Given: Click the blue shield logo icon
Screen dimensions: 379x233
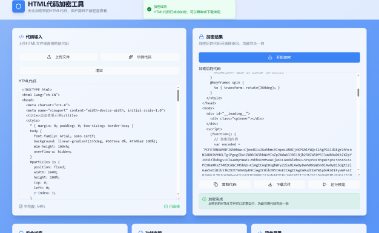Looking at the screenshot, I should (x=18, y=7).
